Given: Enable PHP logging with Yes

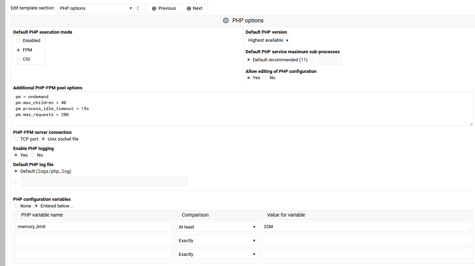Looking at the screenshot, I should coord(16,155).
